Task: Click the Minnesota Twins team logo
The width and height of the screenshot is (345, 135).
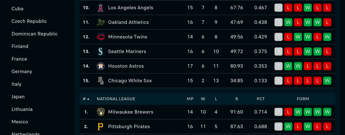Action: [101, 37]
